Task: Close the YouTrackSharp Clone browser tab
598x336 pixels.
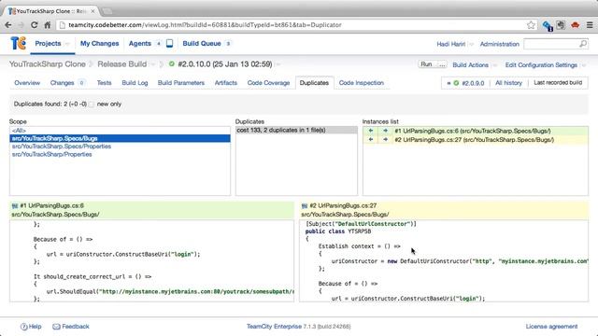Action: pos(93,11)
